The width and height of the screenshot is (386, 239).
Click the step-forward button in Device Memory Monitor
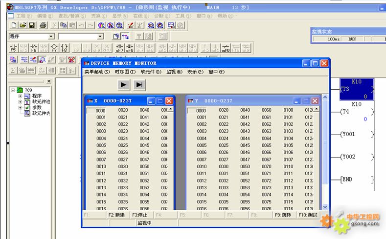pyautogui.click(x=139, y=85)
